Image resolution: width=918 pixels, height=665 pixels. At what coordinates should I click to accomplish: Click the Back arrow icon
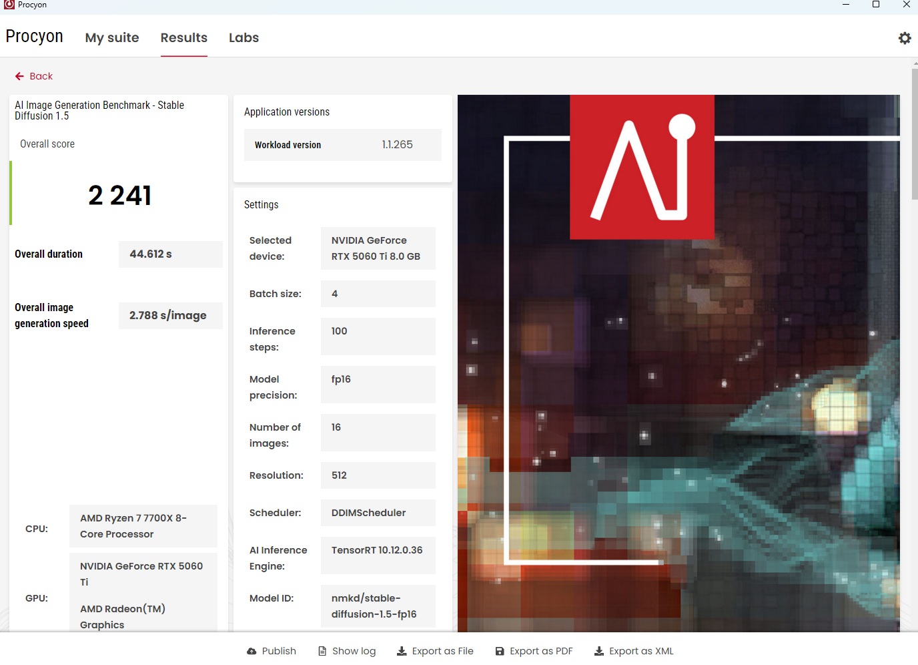[19, 76]
